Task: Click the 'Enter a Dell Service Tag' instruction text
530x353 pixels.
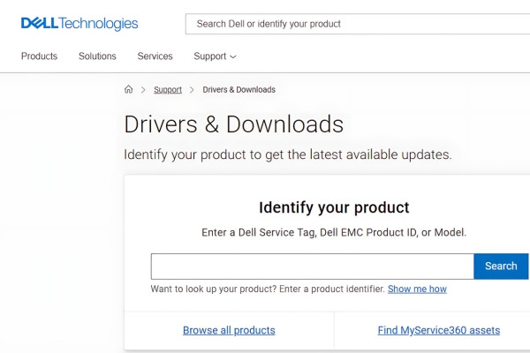Action: click(334, 232)
